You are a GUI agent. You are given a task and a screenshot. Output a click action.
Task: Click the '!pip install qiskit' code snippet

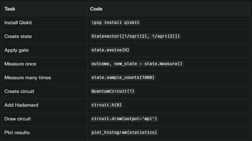pos(115,22)
